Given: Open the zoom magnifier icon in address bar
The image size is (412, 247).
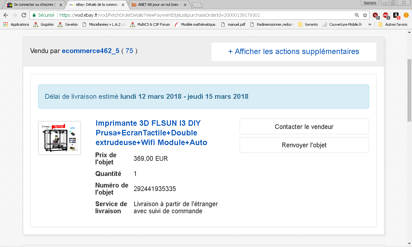Looking at the screenshot, I should click(x=357, y=15).
